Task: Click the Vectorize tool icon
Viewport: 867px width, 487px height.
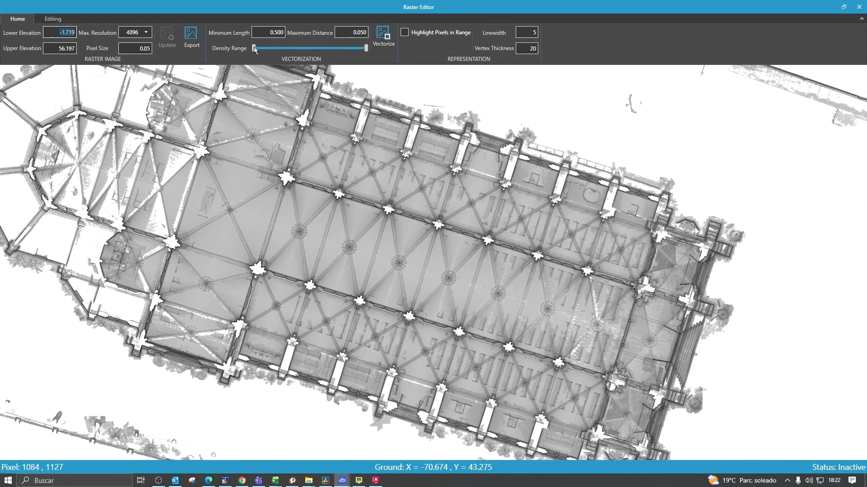Action: (383, 33)
